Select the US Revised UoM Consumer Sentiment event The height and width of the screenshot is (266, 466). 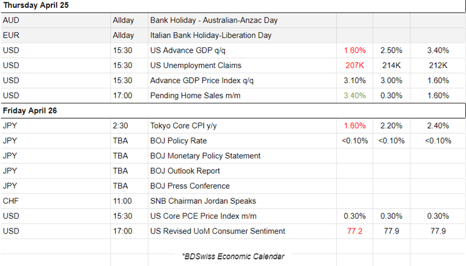click(217, 231)
